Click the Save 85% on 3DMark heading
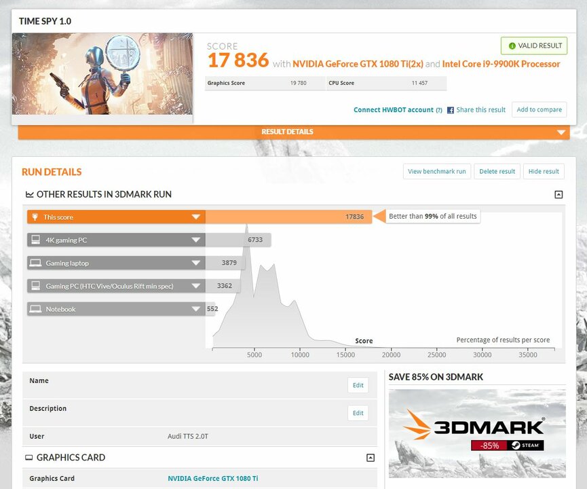 (x=436, y=377)
